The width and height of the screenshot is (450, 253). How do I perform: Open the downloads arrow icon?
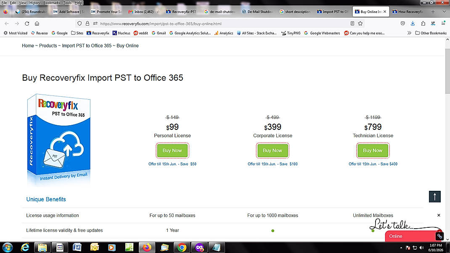point(413,24)
